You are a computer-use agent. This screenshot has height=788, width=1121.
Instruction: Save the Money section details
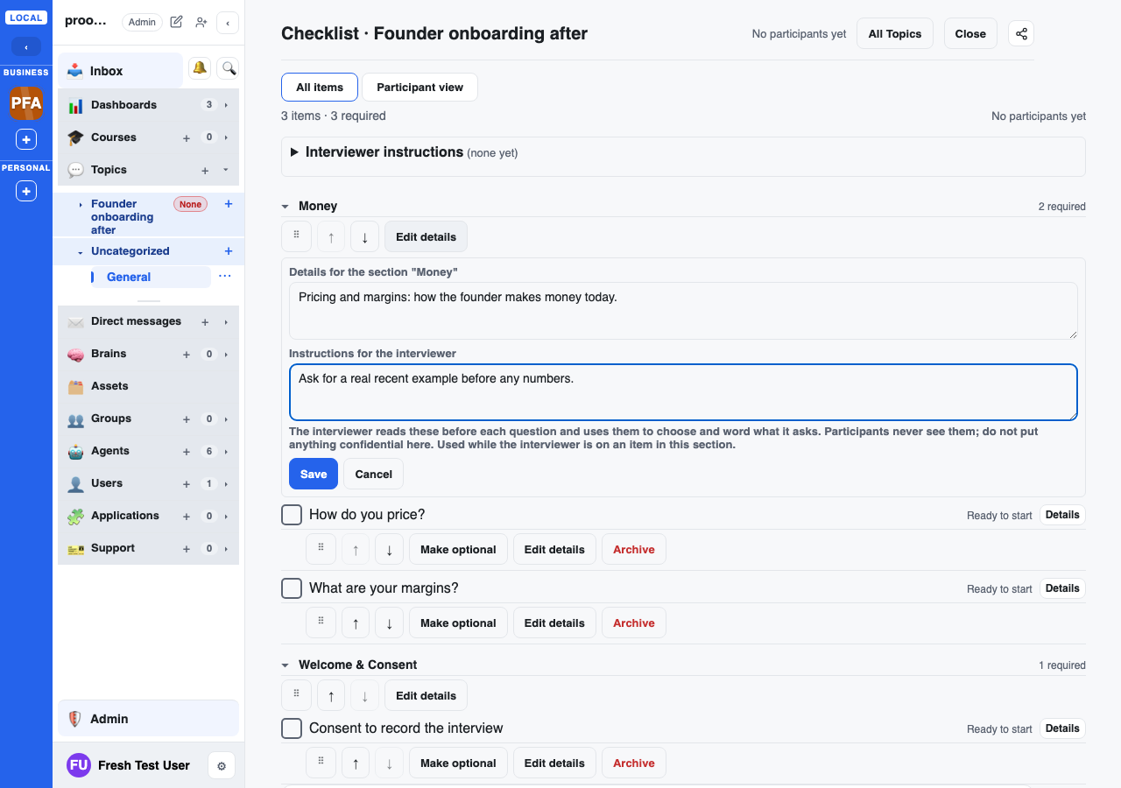click(314, 474)
